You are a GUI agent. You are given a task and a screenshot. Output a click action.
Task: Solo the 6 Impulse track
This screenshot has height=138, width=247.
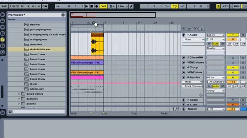click(x=243, y=77)
